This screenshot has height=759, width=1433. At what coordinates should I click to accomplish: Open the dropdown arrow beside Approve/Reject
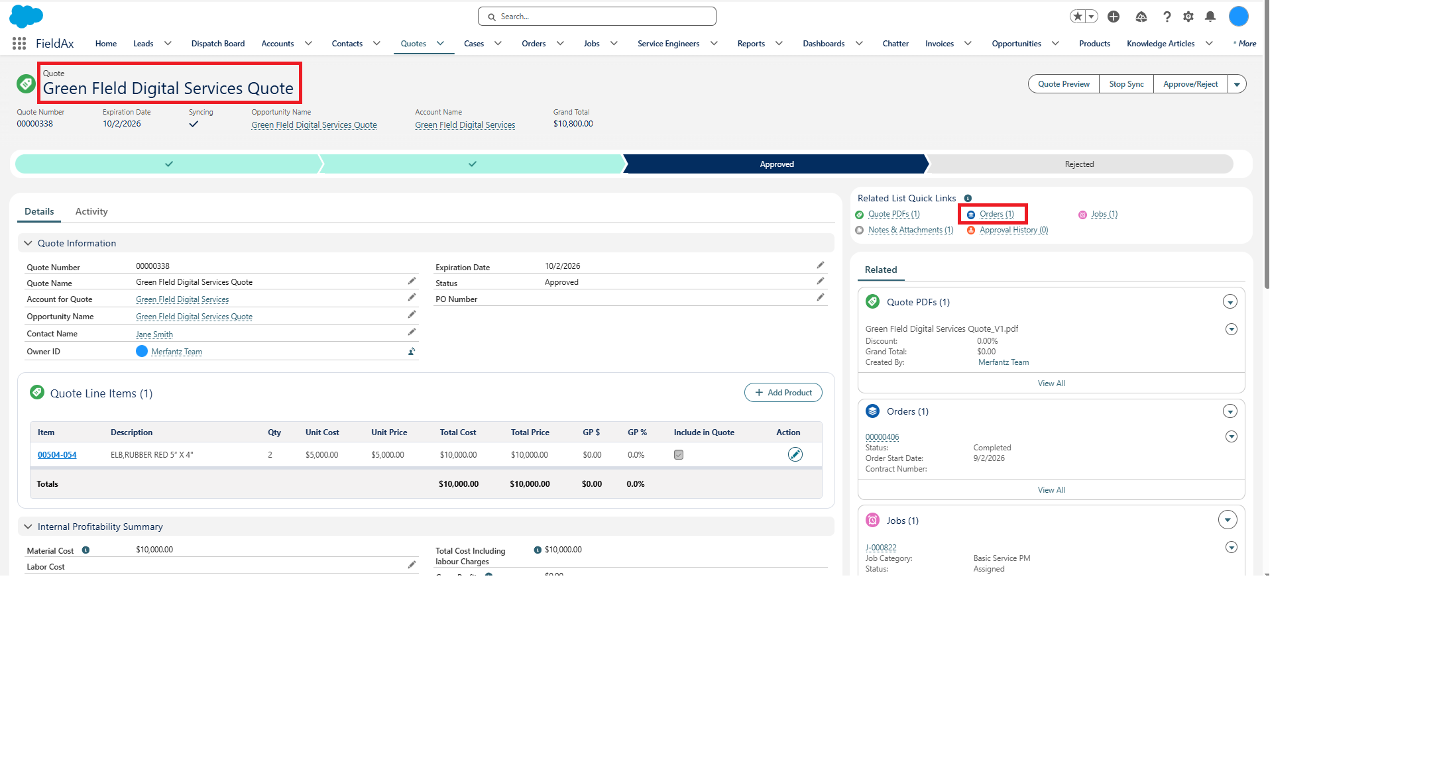tap(1237, 84)
